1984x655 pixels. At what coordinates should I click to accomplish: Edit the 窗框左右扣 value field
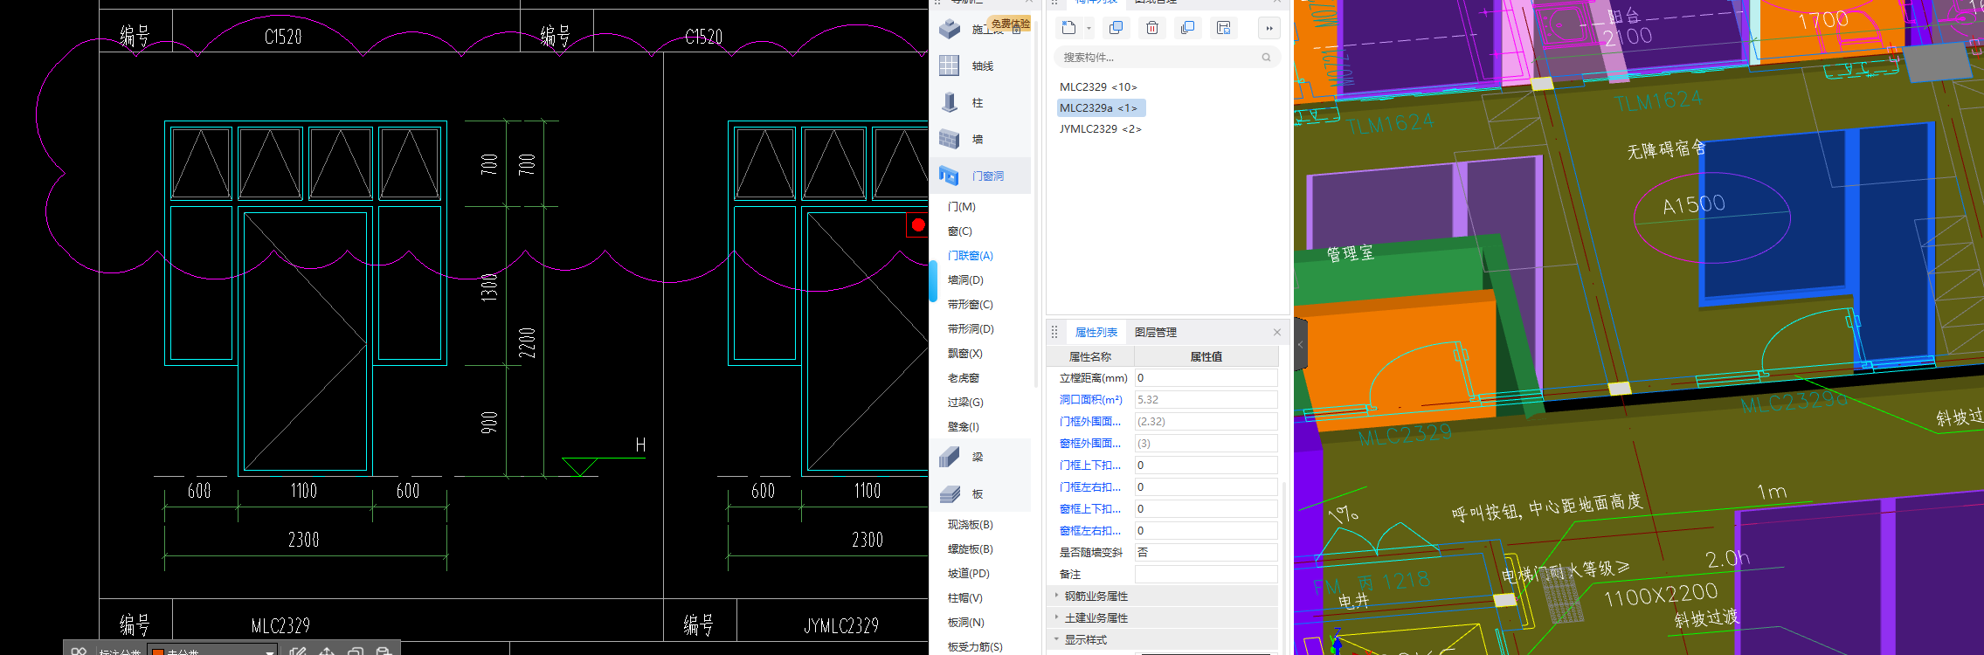(1206, 531)
